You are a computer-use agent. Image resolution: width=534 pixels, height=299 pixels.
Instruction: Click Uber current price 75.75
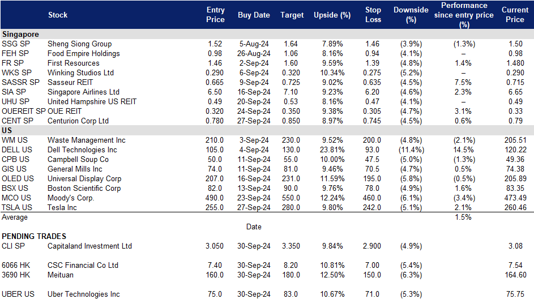[x=515, y=294]
